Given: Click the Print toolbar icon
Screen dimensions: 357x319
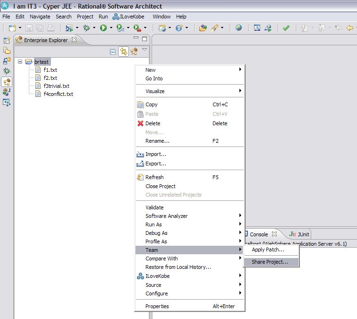Looking at the screenshot, I should (x=51, y=28).
